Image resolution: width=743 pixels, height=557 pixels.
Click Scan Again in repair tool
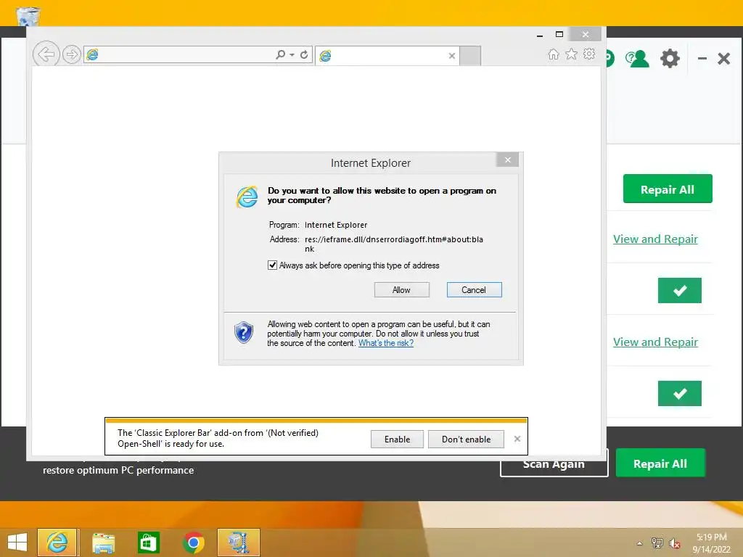[x=554, y=465]
